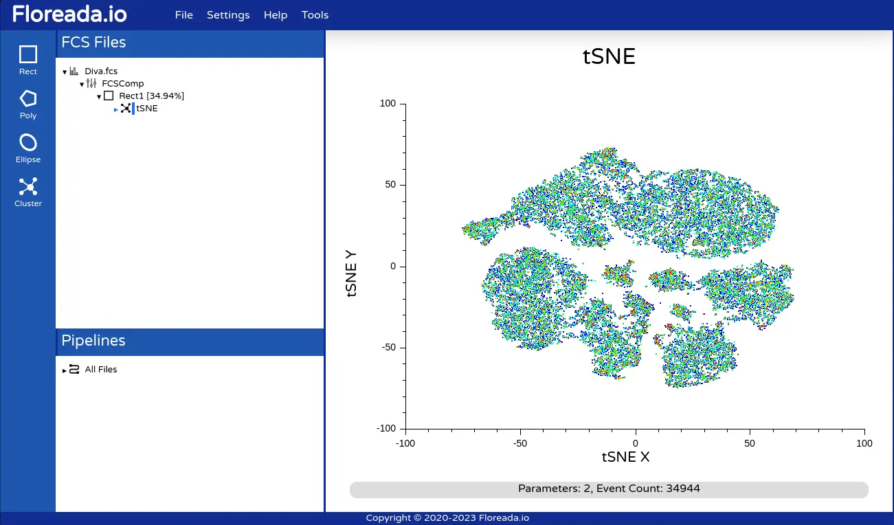This screenshot has width=894, height=525.
Task: Expand the All Files pipeline
Action: point(65,370)
